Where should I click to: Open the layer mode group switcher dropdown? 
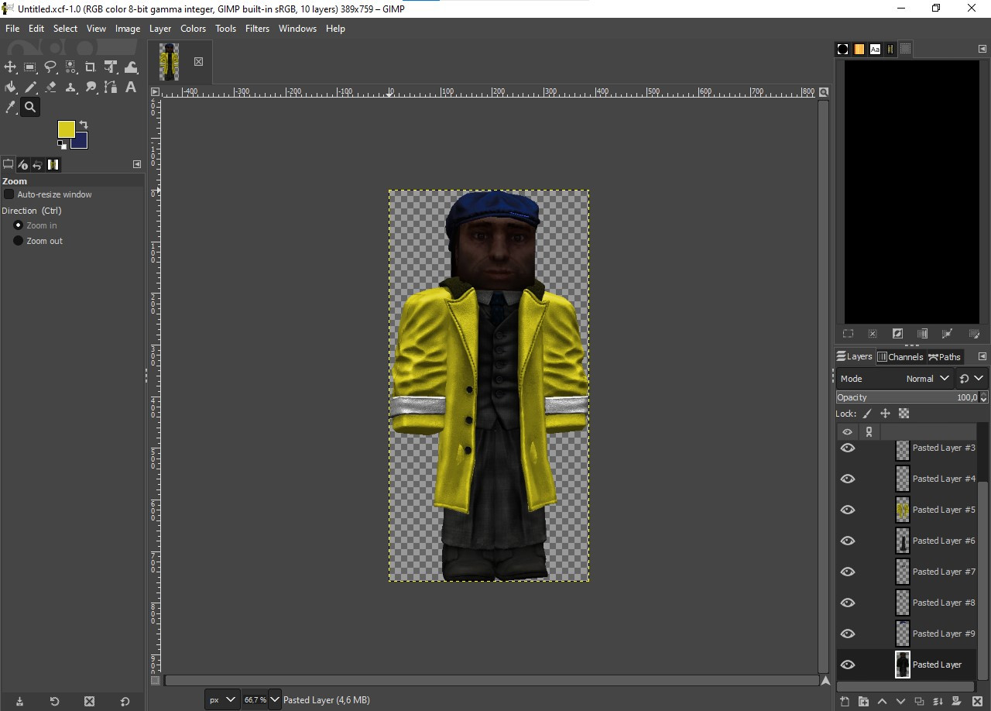(x=972, y=379)
